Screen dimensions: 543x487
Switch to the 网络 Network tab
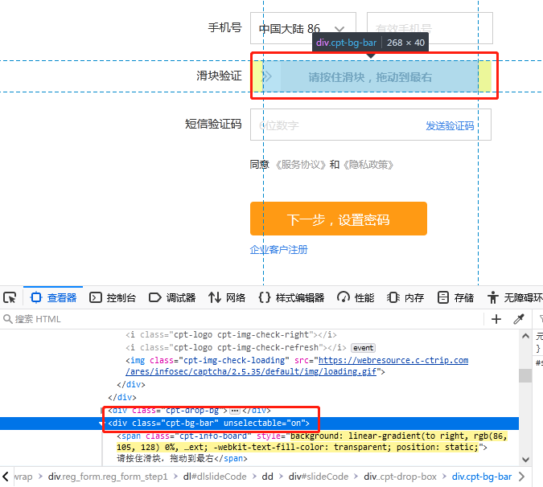pos(227,297)
